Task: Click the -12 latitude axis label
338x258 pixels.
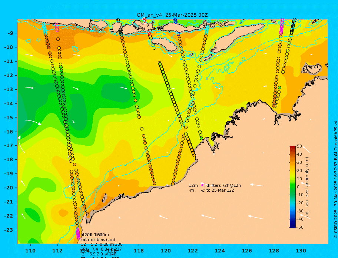Action: 9,76
